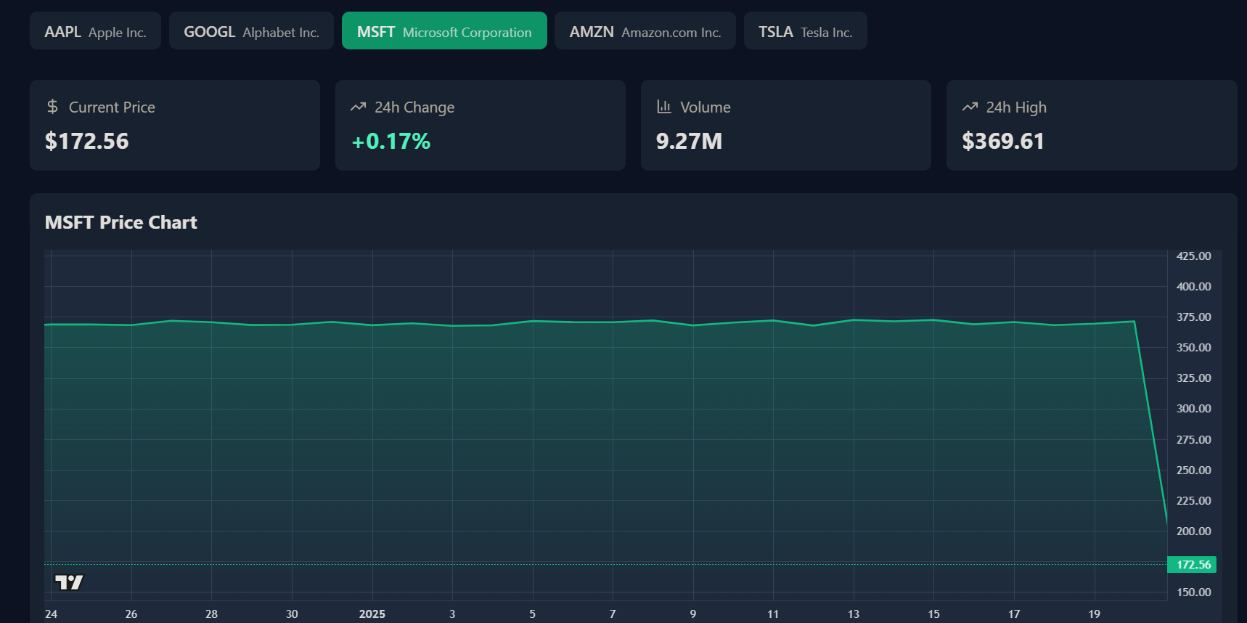
Task: Click the 24h High card label
Action: click(1016, 107)
